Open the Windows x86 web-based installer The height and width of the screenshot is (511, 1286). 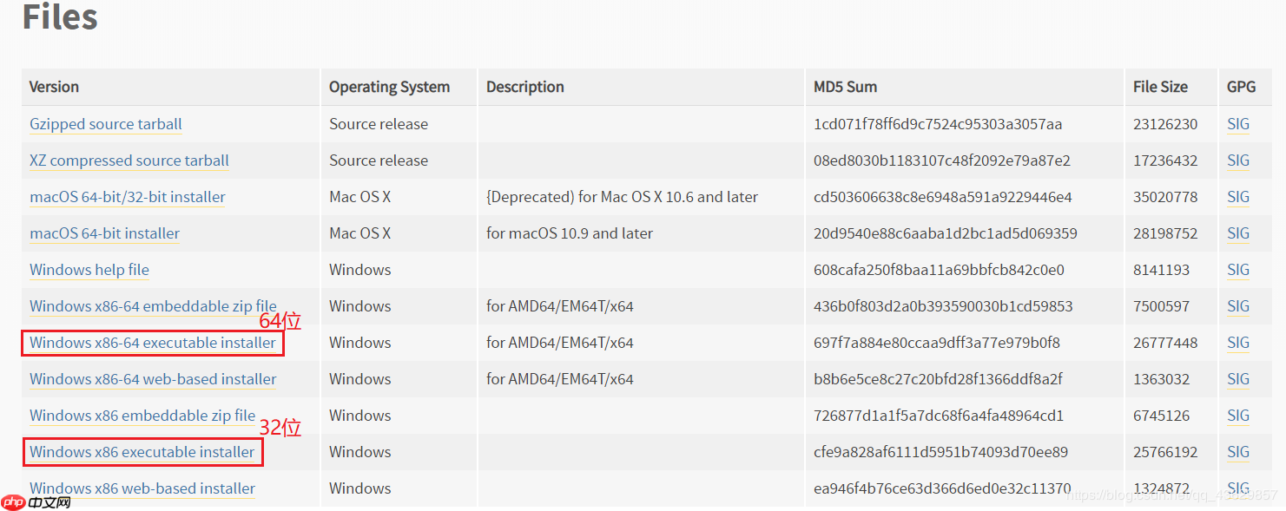[142, 488]
